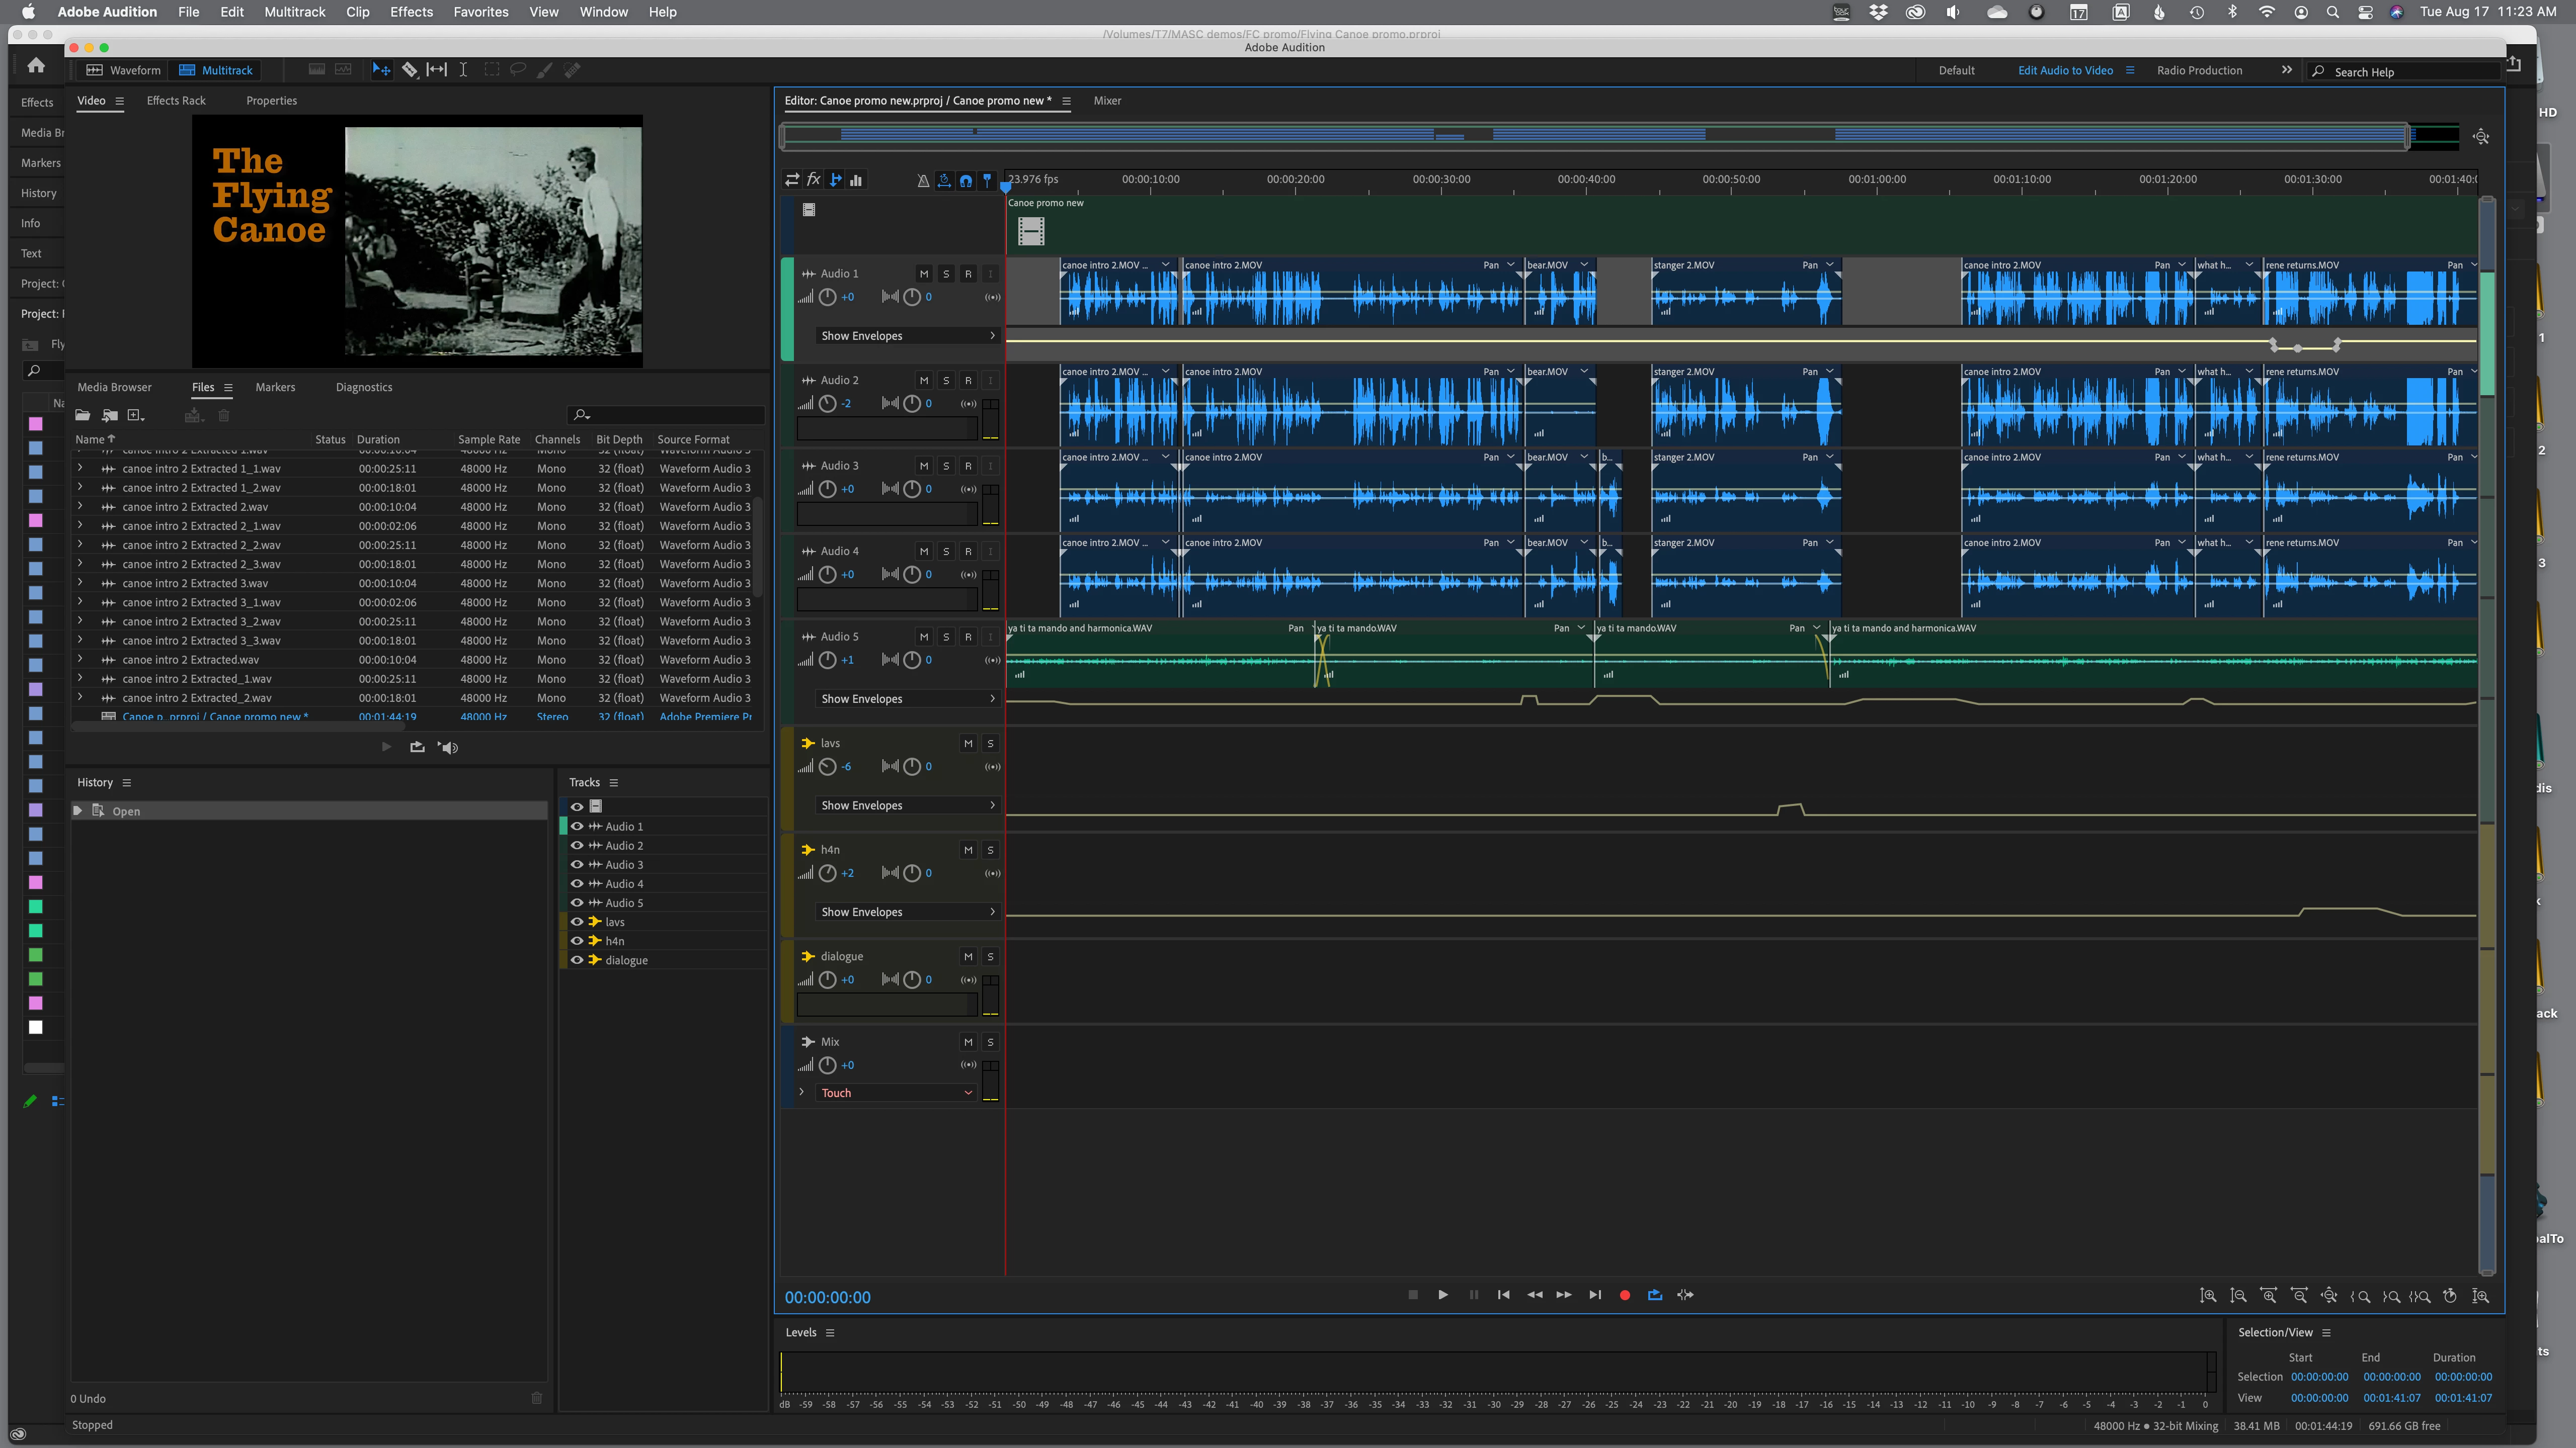Click the Record button in transport
This screenshot has width=2576, height=1448.
click(1624, 1295)
